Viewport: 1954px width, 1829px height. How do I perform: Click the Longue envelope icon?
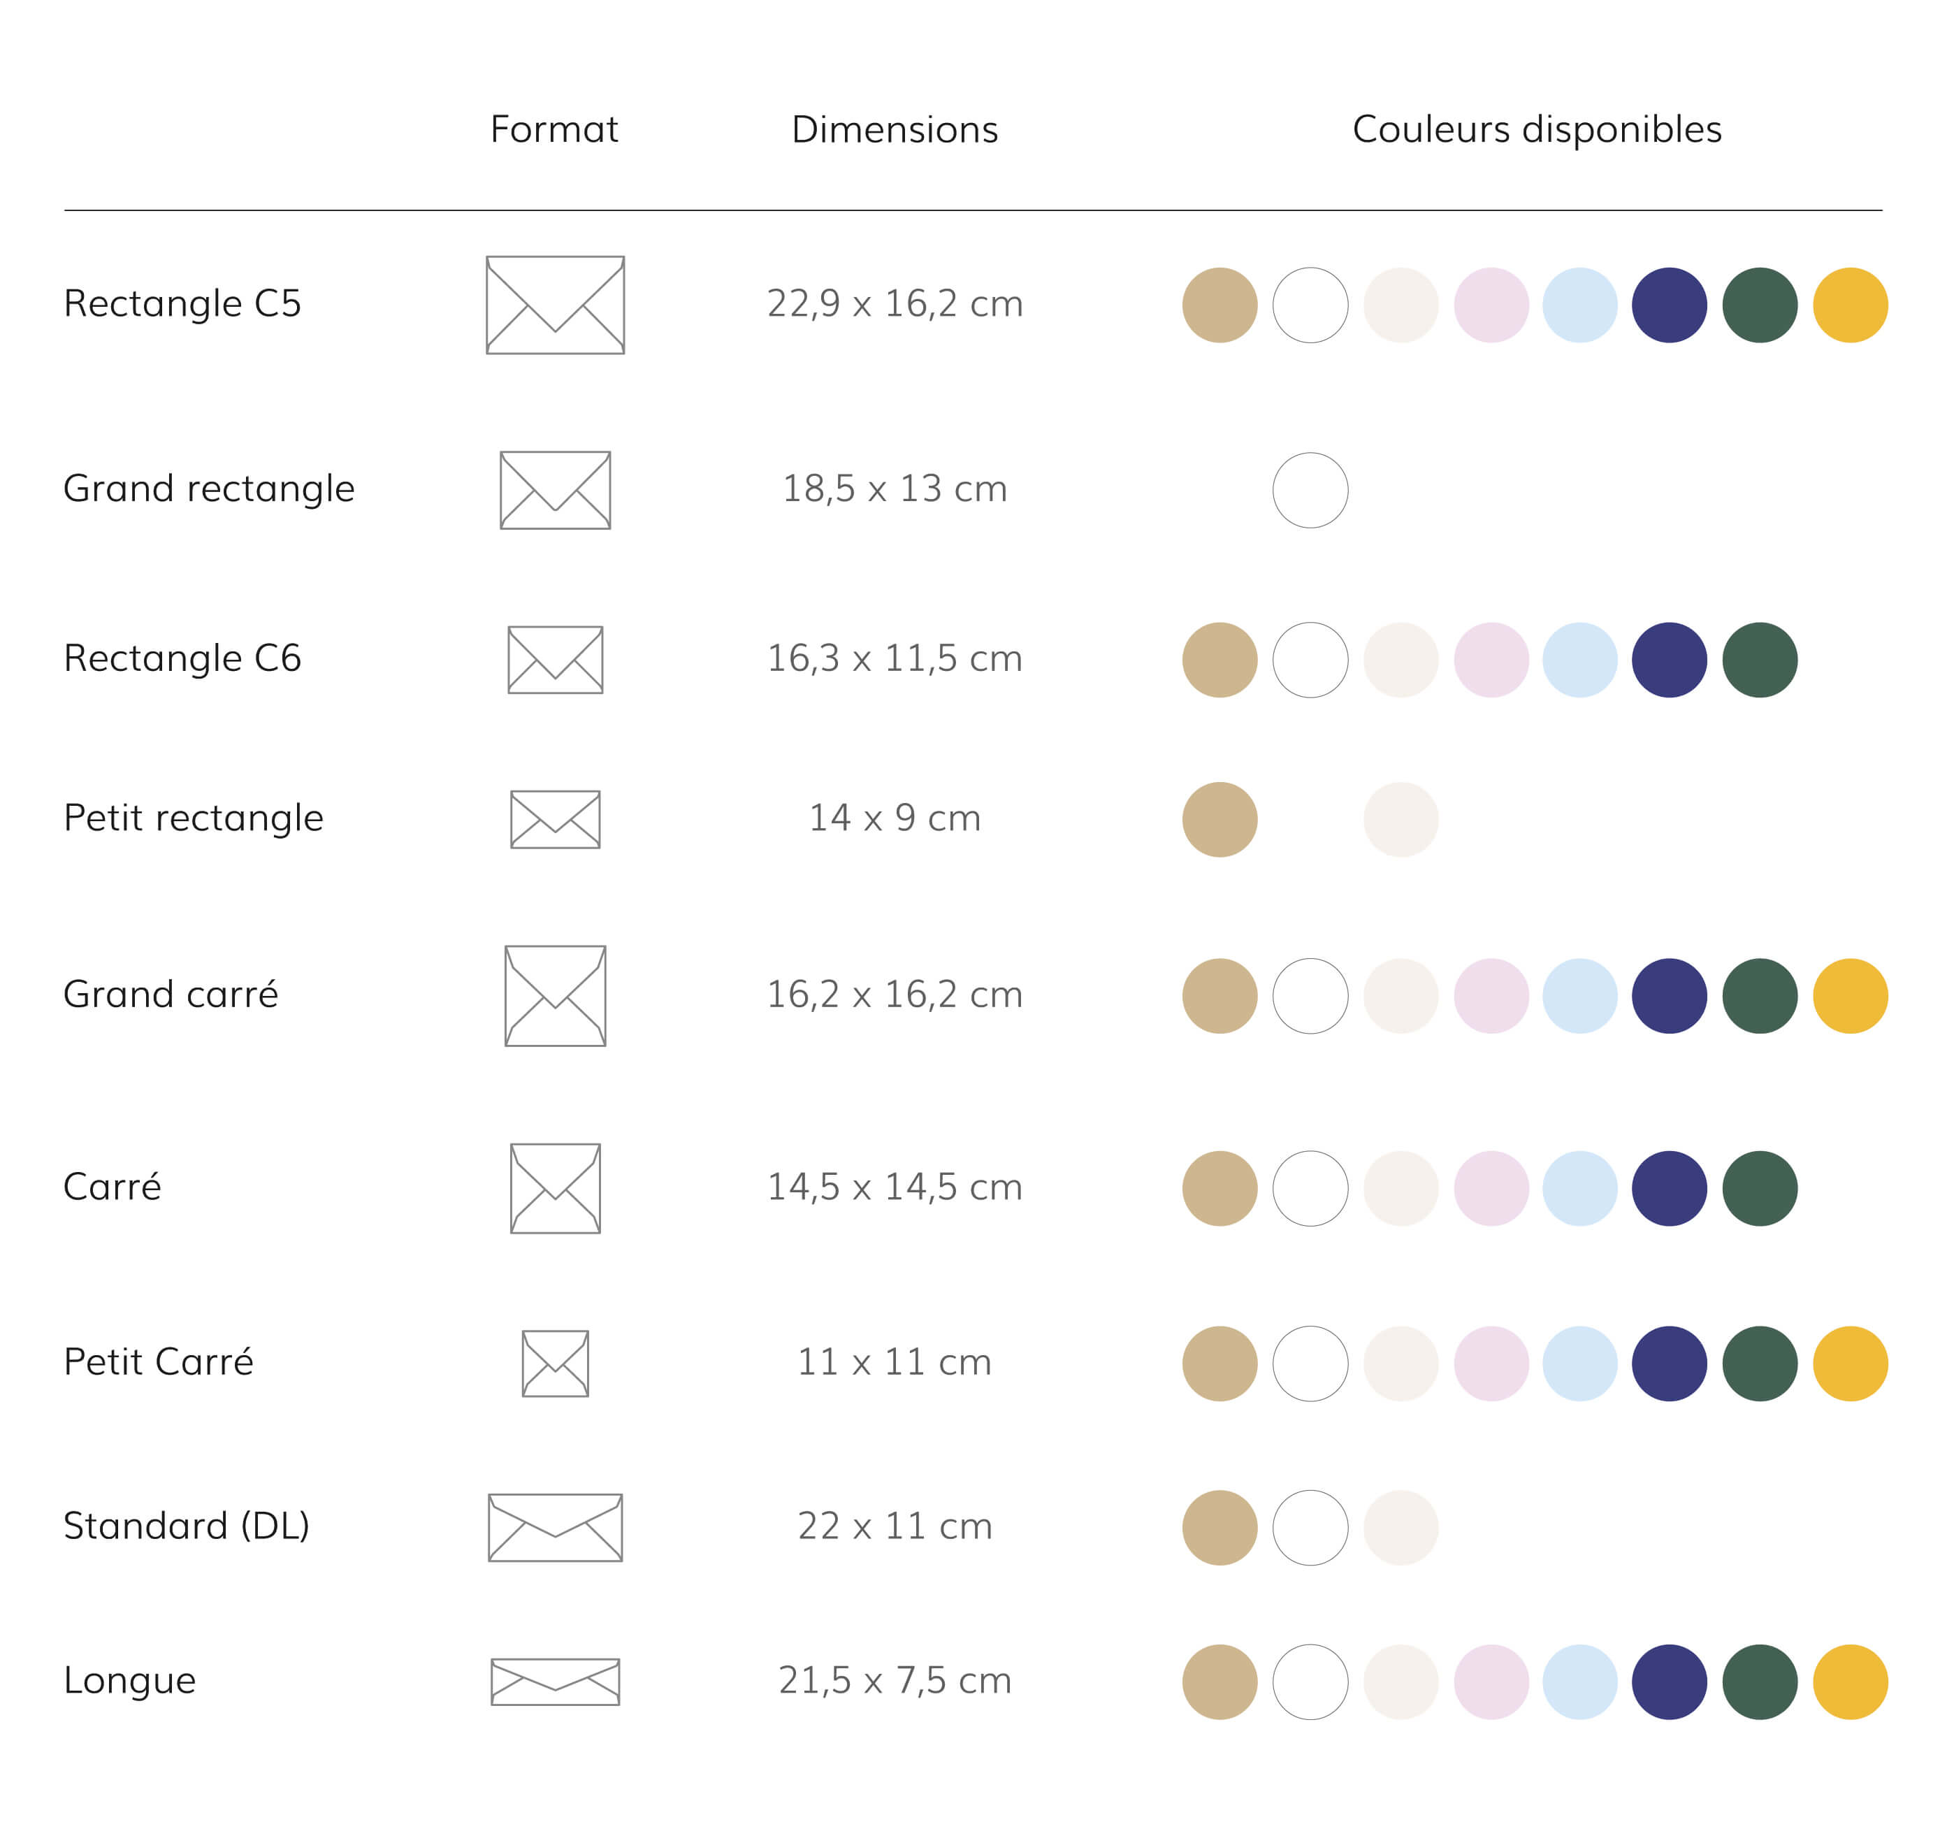(556, 1682)
